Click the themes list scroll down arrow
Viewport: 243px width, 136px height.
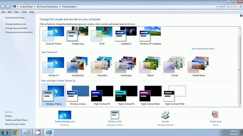tap(240, 105)
